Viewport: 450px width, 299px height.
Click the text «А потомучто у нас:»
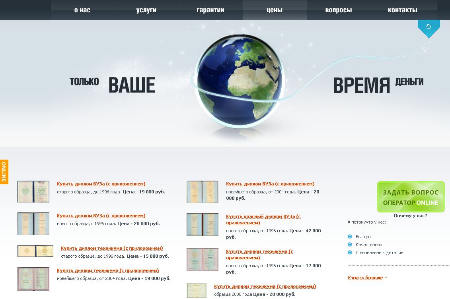tap(366, 222)
